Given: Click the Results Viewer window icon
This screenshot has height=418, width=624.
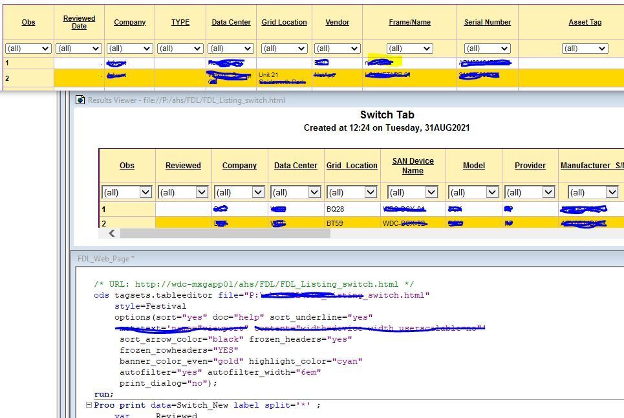Looking at the screenshot, I should tap(80, 100).
